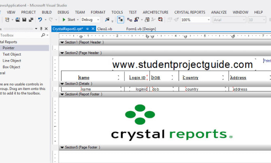Select the country field in Details
Viewport: 271px width, 163px height.
click(x=205, y=89)
